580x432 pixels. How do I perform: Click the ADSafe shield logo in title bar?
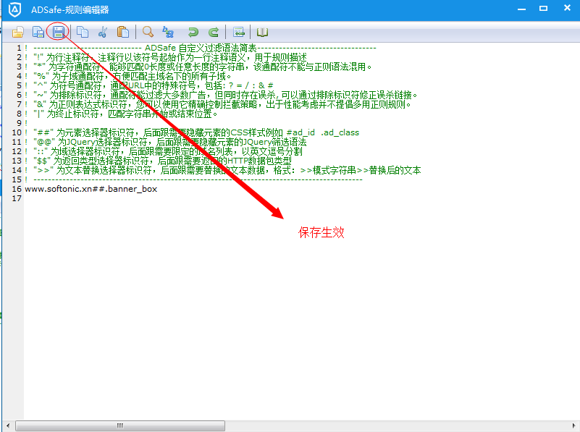pos(14,9)
